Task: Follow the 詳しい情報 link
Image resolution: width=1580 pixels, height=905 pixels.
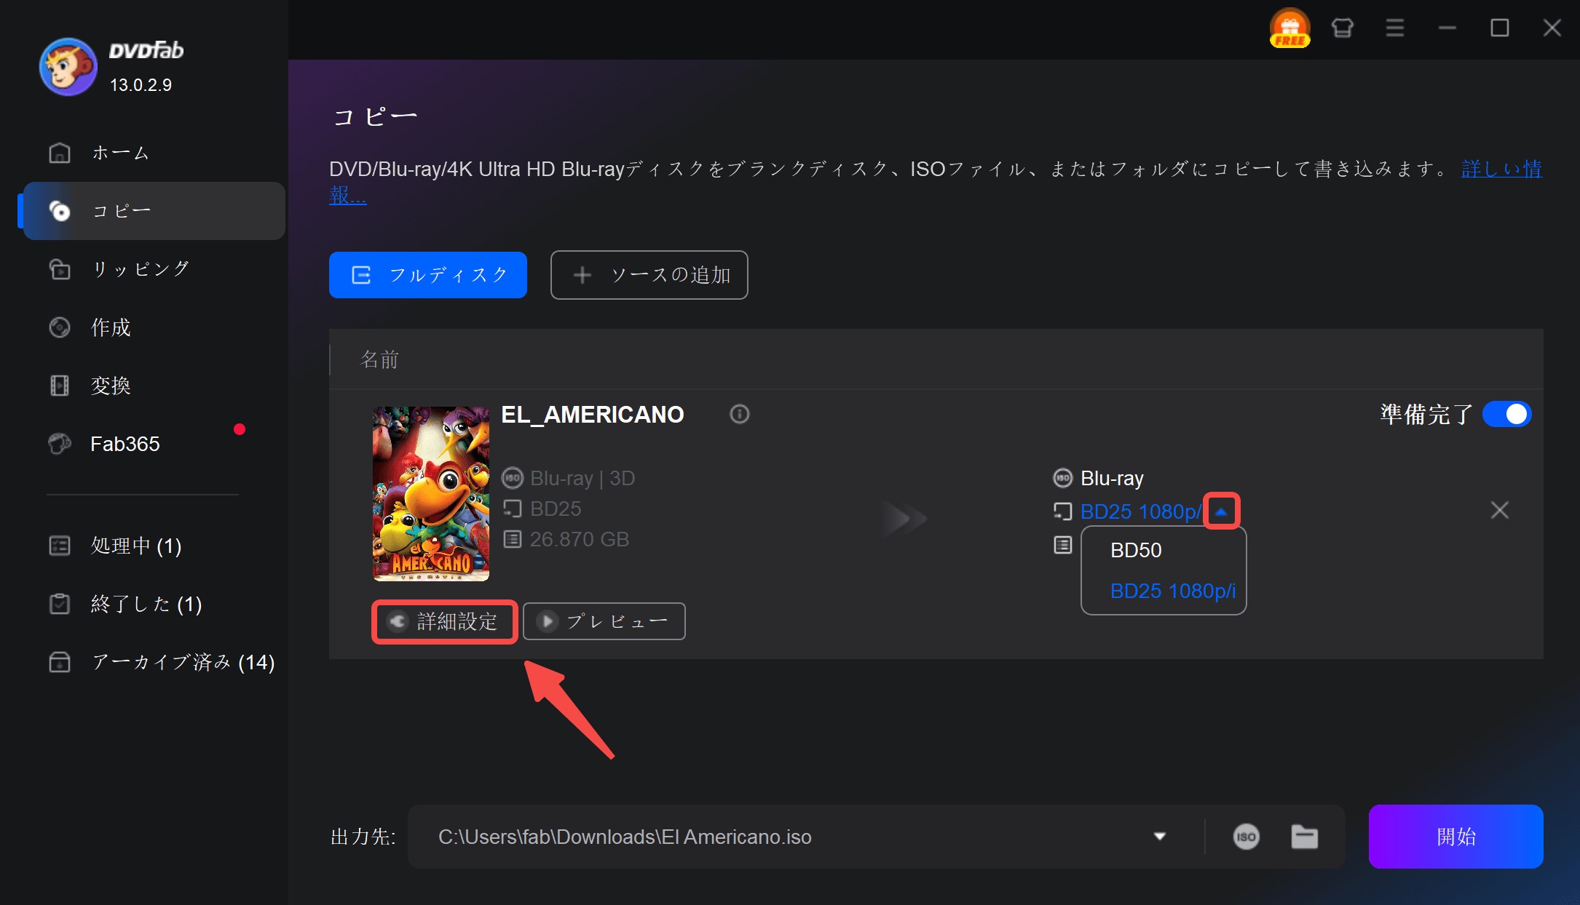Action: [x=1501, y=169]
